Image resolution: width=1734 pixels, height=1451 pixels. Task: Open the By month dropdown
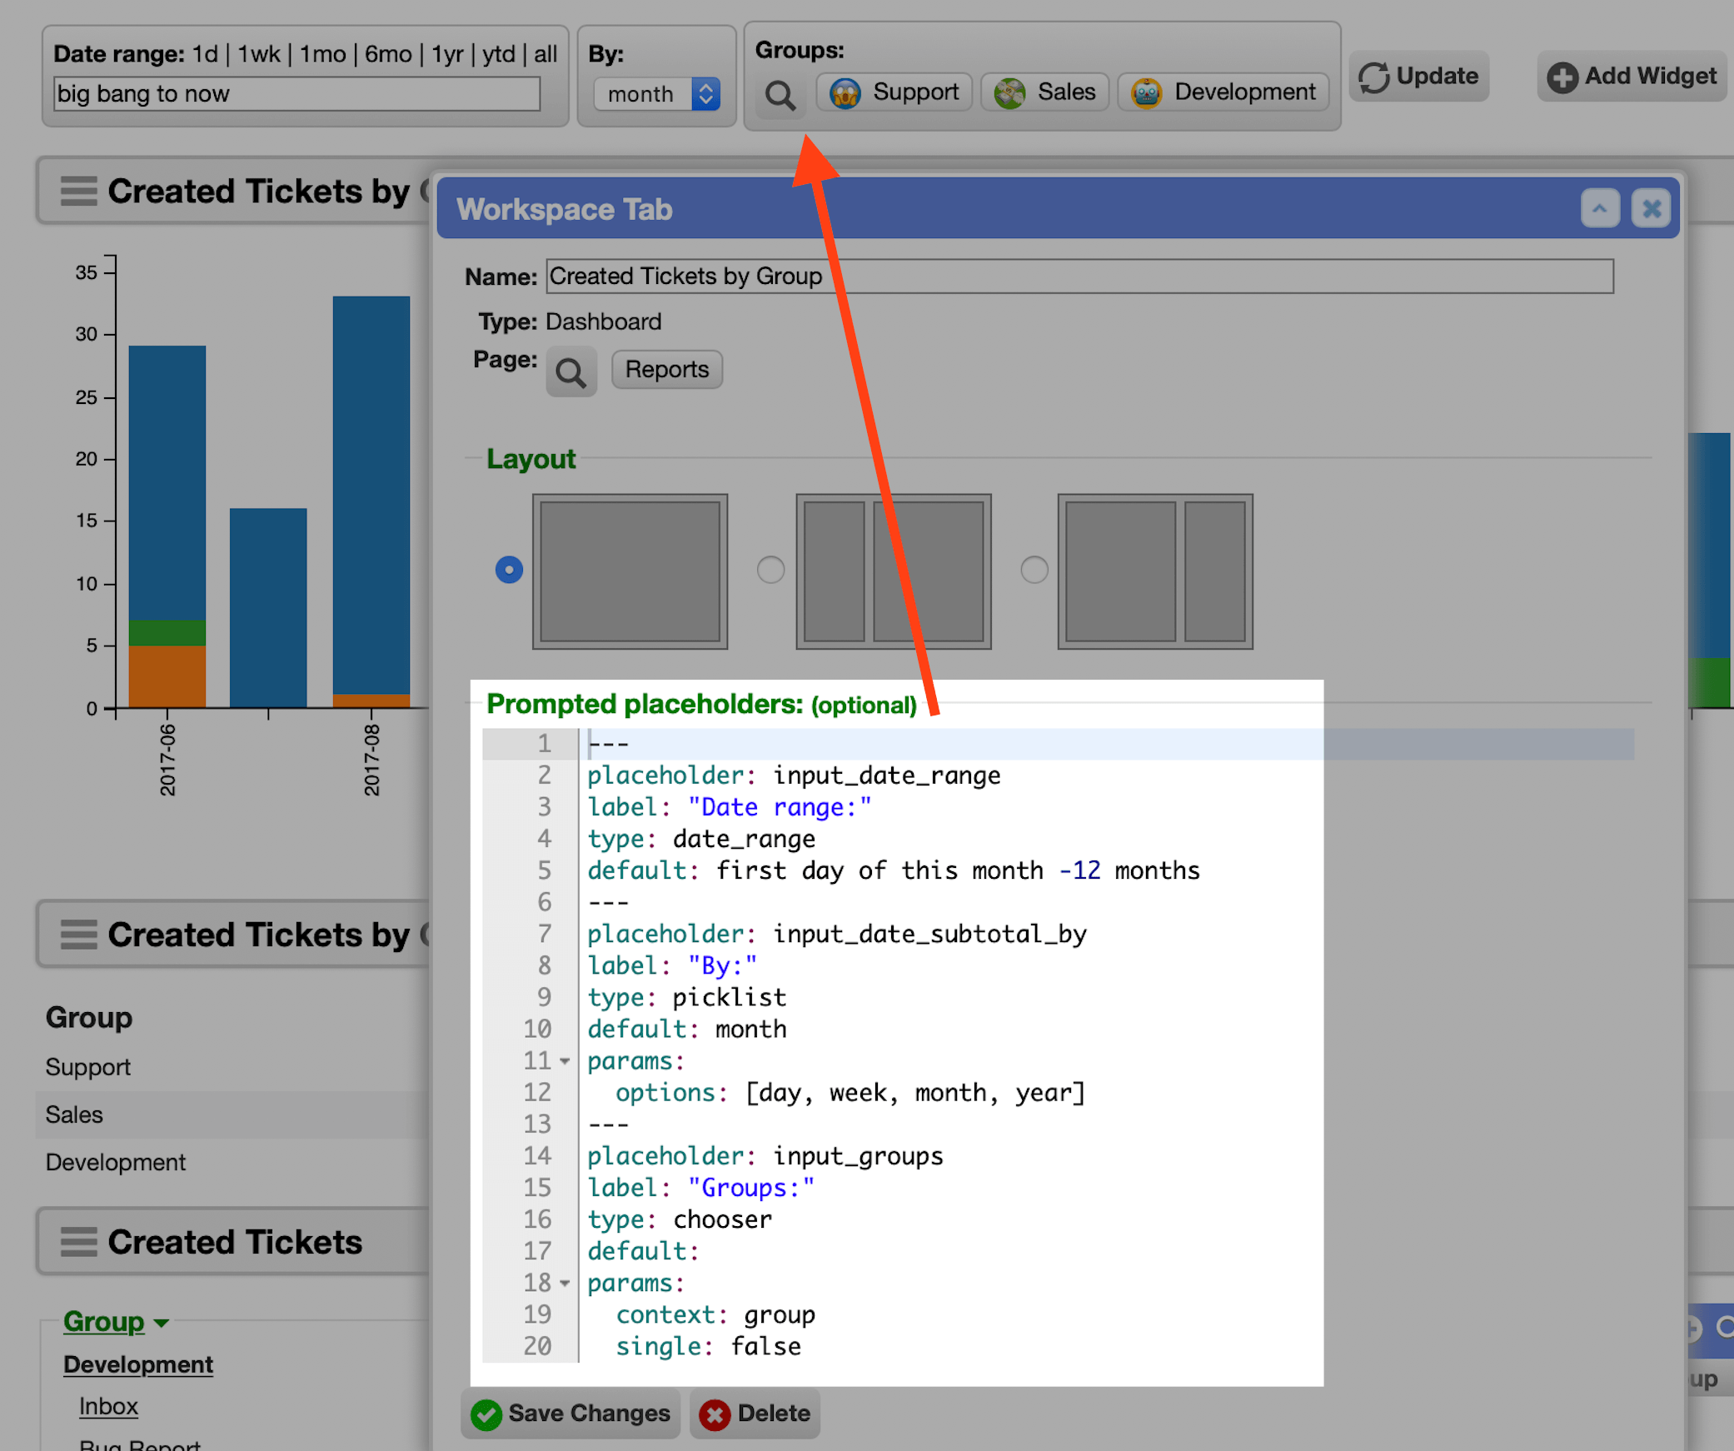pos(657,94)
